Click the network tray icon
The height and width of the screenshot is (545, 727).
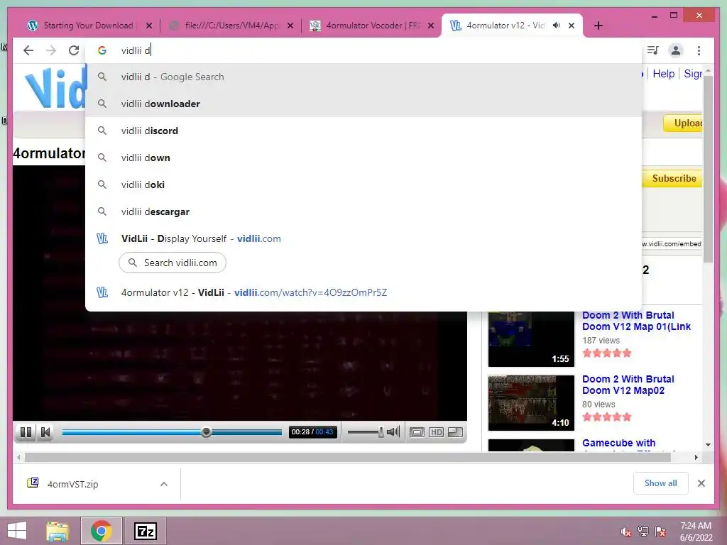pos(643,532)
